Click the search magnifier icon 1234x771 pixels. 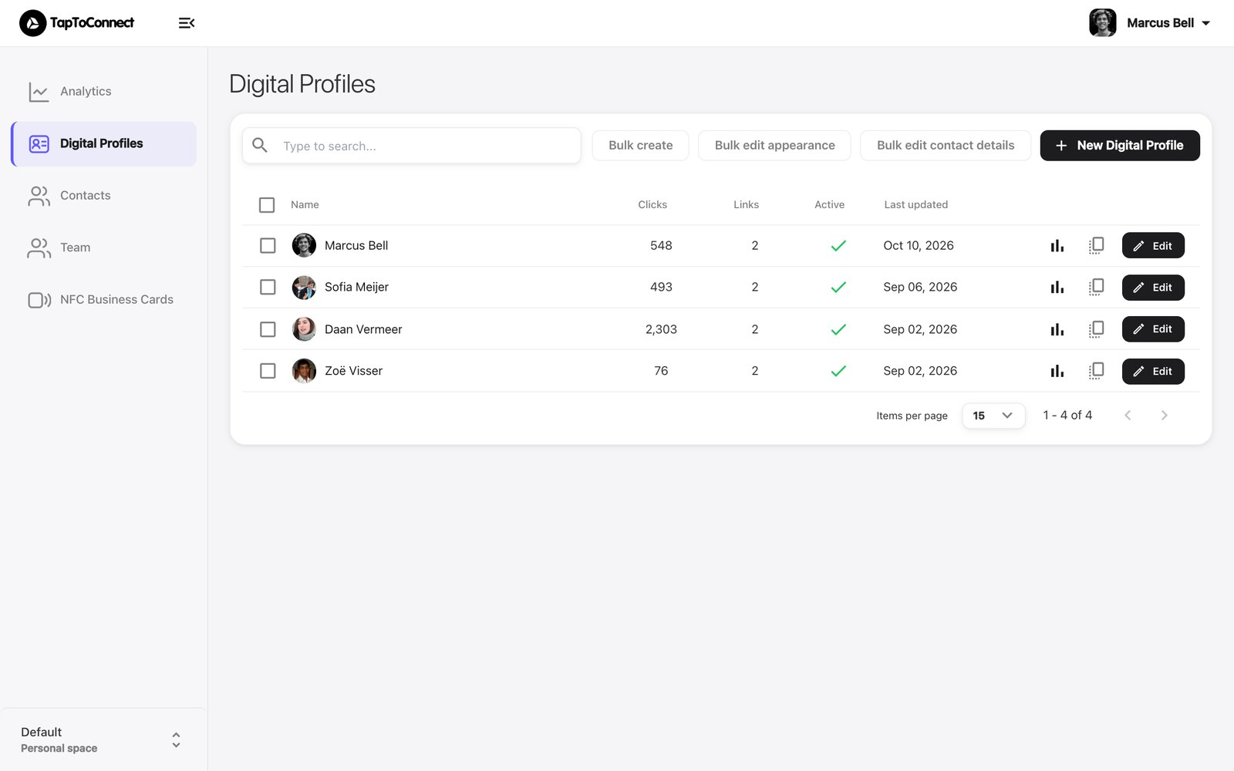tap(260, 145)
